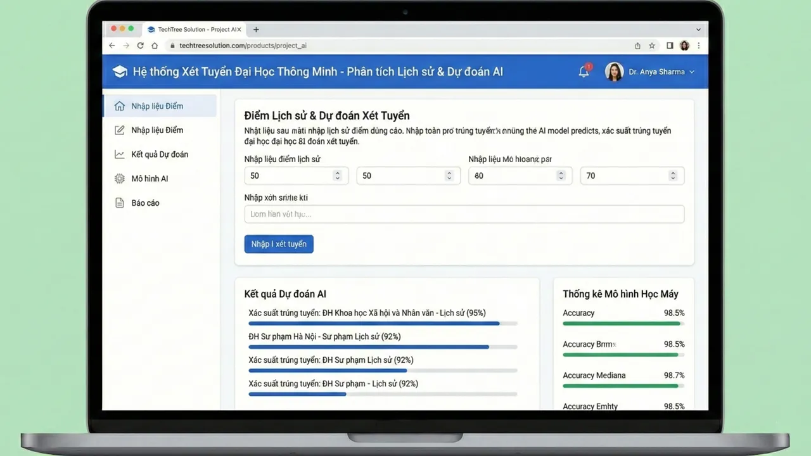The image size is (811, 456).
Task: Click the graduation cap logo icon
Action: (x=120, y=72)
